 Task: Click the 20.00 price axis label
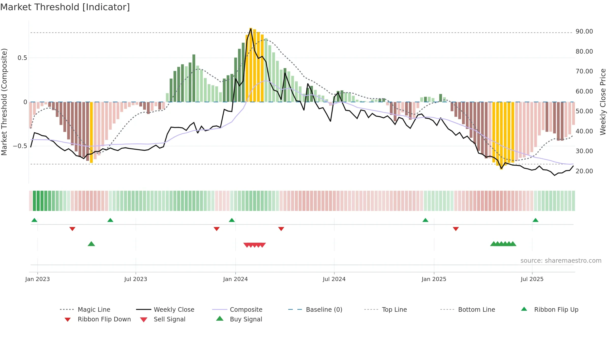click(x=584, y=171)
